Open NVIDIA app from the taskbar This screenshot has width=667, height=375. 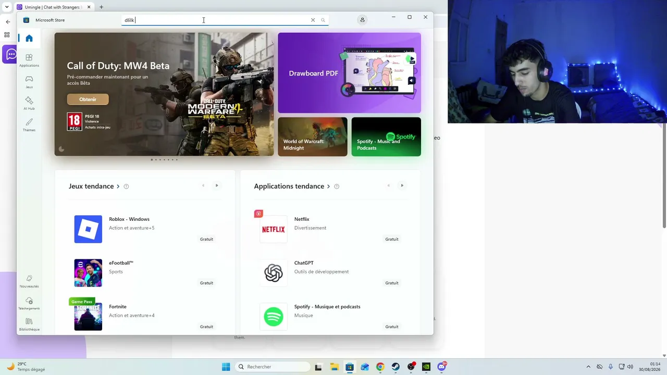click(x=426, y=367)
